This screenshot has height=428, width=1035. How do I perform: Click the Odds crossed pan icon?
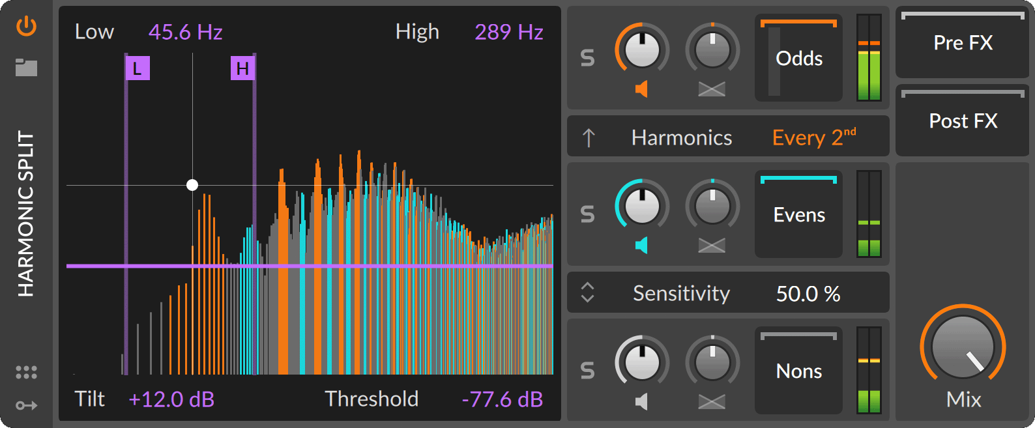712,89
